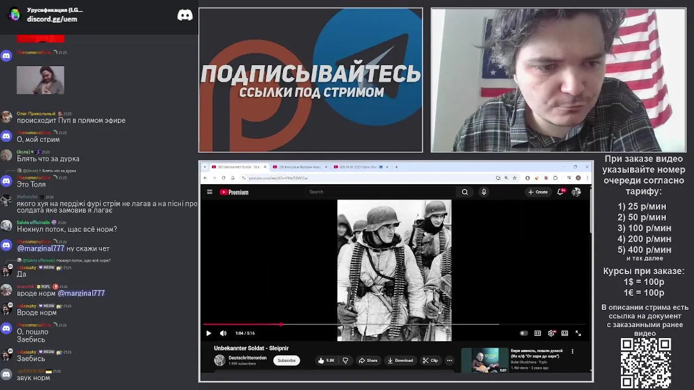This screenshot has height=390, width=694.
Task: Click the discord.gg/uem invite text
Action: click(52, 19)
